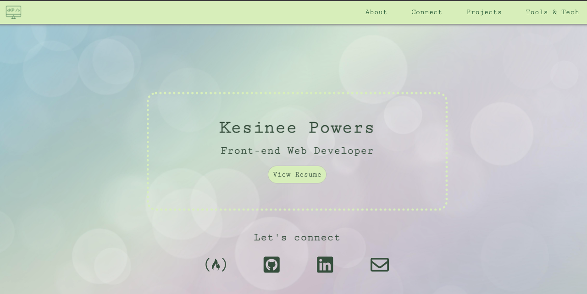Click the GitHub cat icon under Let's connect
587x294 pixels.
click(x=271, y=264)
